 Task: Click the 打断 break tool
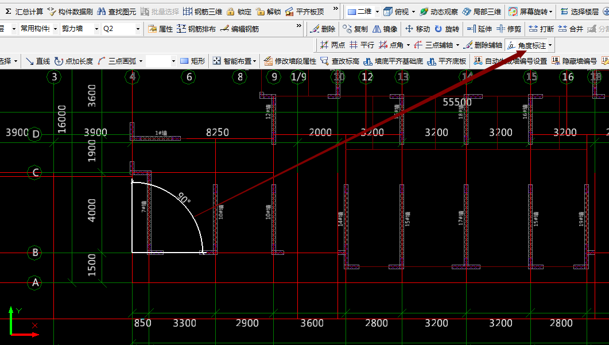[541, 29]
